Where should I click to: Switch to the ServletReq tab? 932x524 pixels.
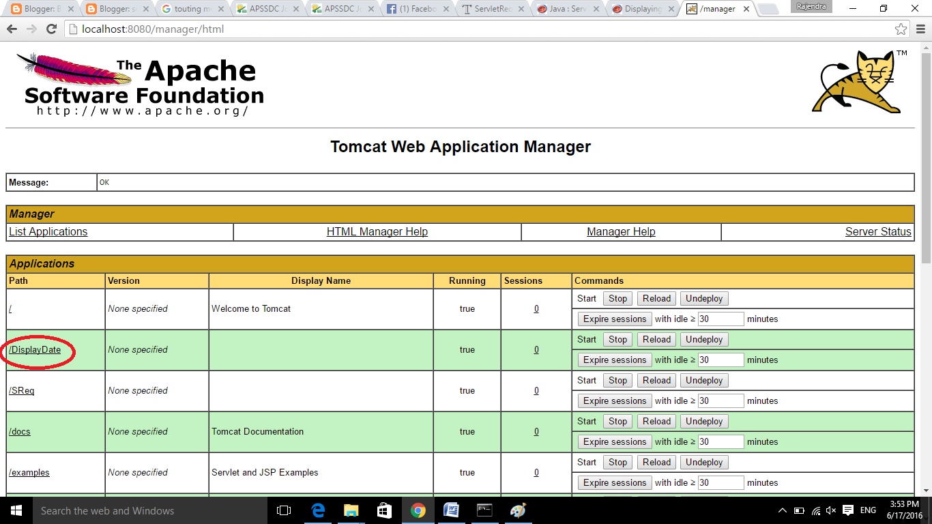point(493,9)
